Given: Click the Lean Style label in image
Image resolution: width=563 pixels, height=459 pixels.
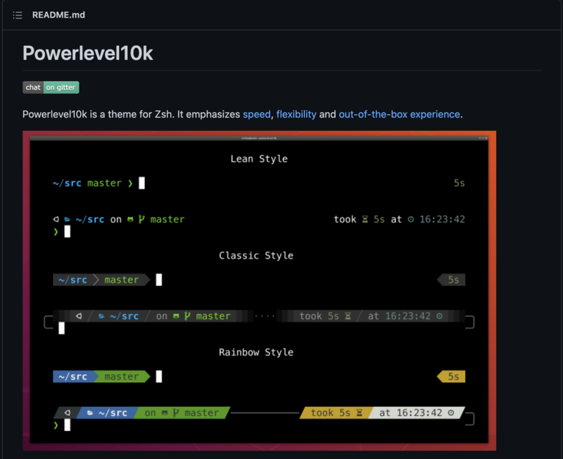Looking at the screenshot, I should 259,158.
